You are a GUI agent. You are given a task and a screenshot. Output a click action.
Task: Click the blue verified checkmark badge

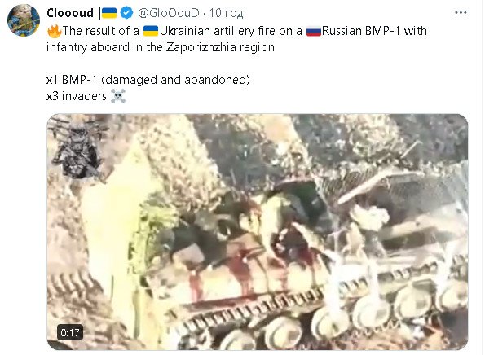pos(126,13)
